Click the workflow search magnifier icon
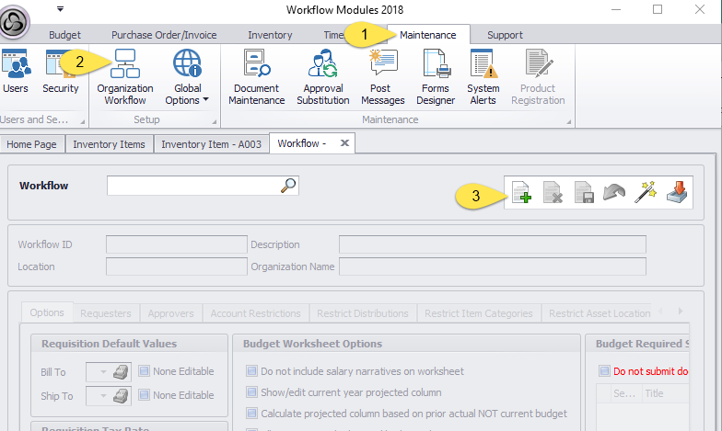The width and height of the screenshot is (722, 431). [288, 186]
